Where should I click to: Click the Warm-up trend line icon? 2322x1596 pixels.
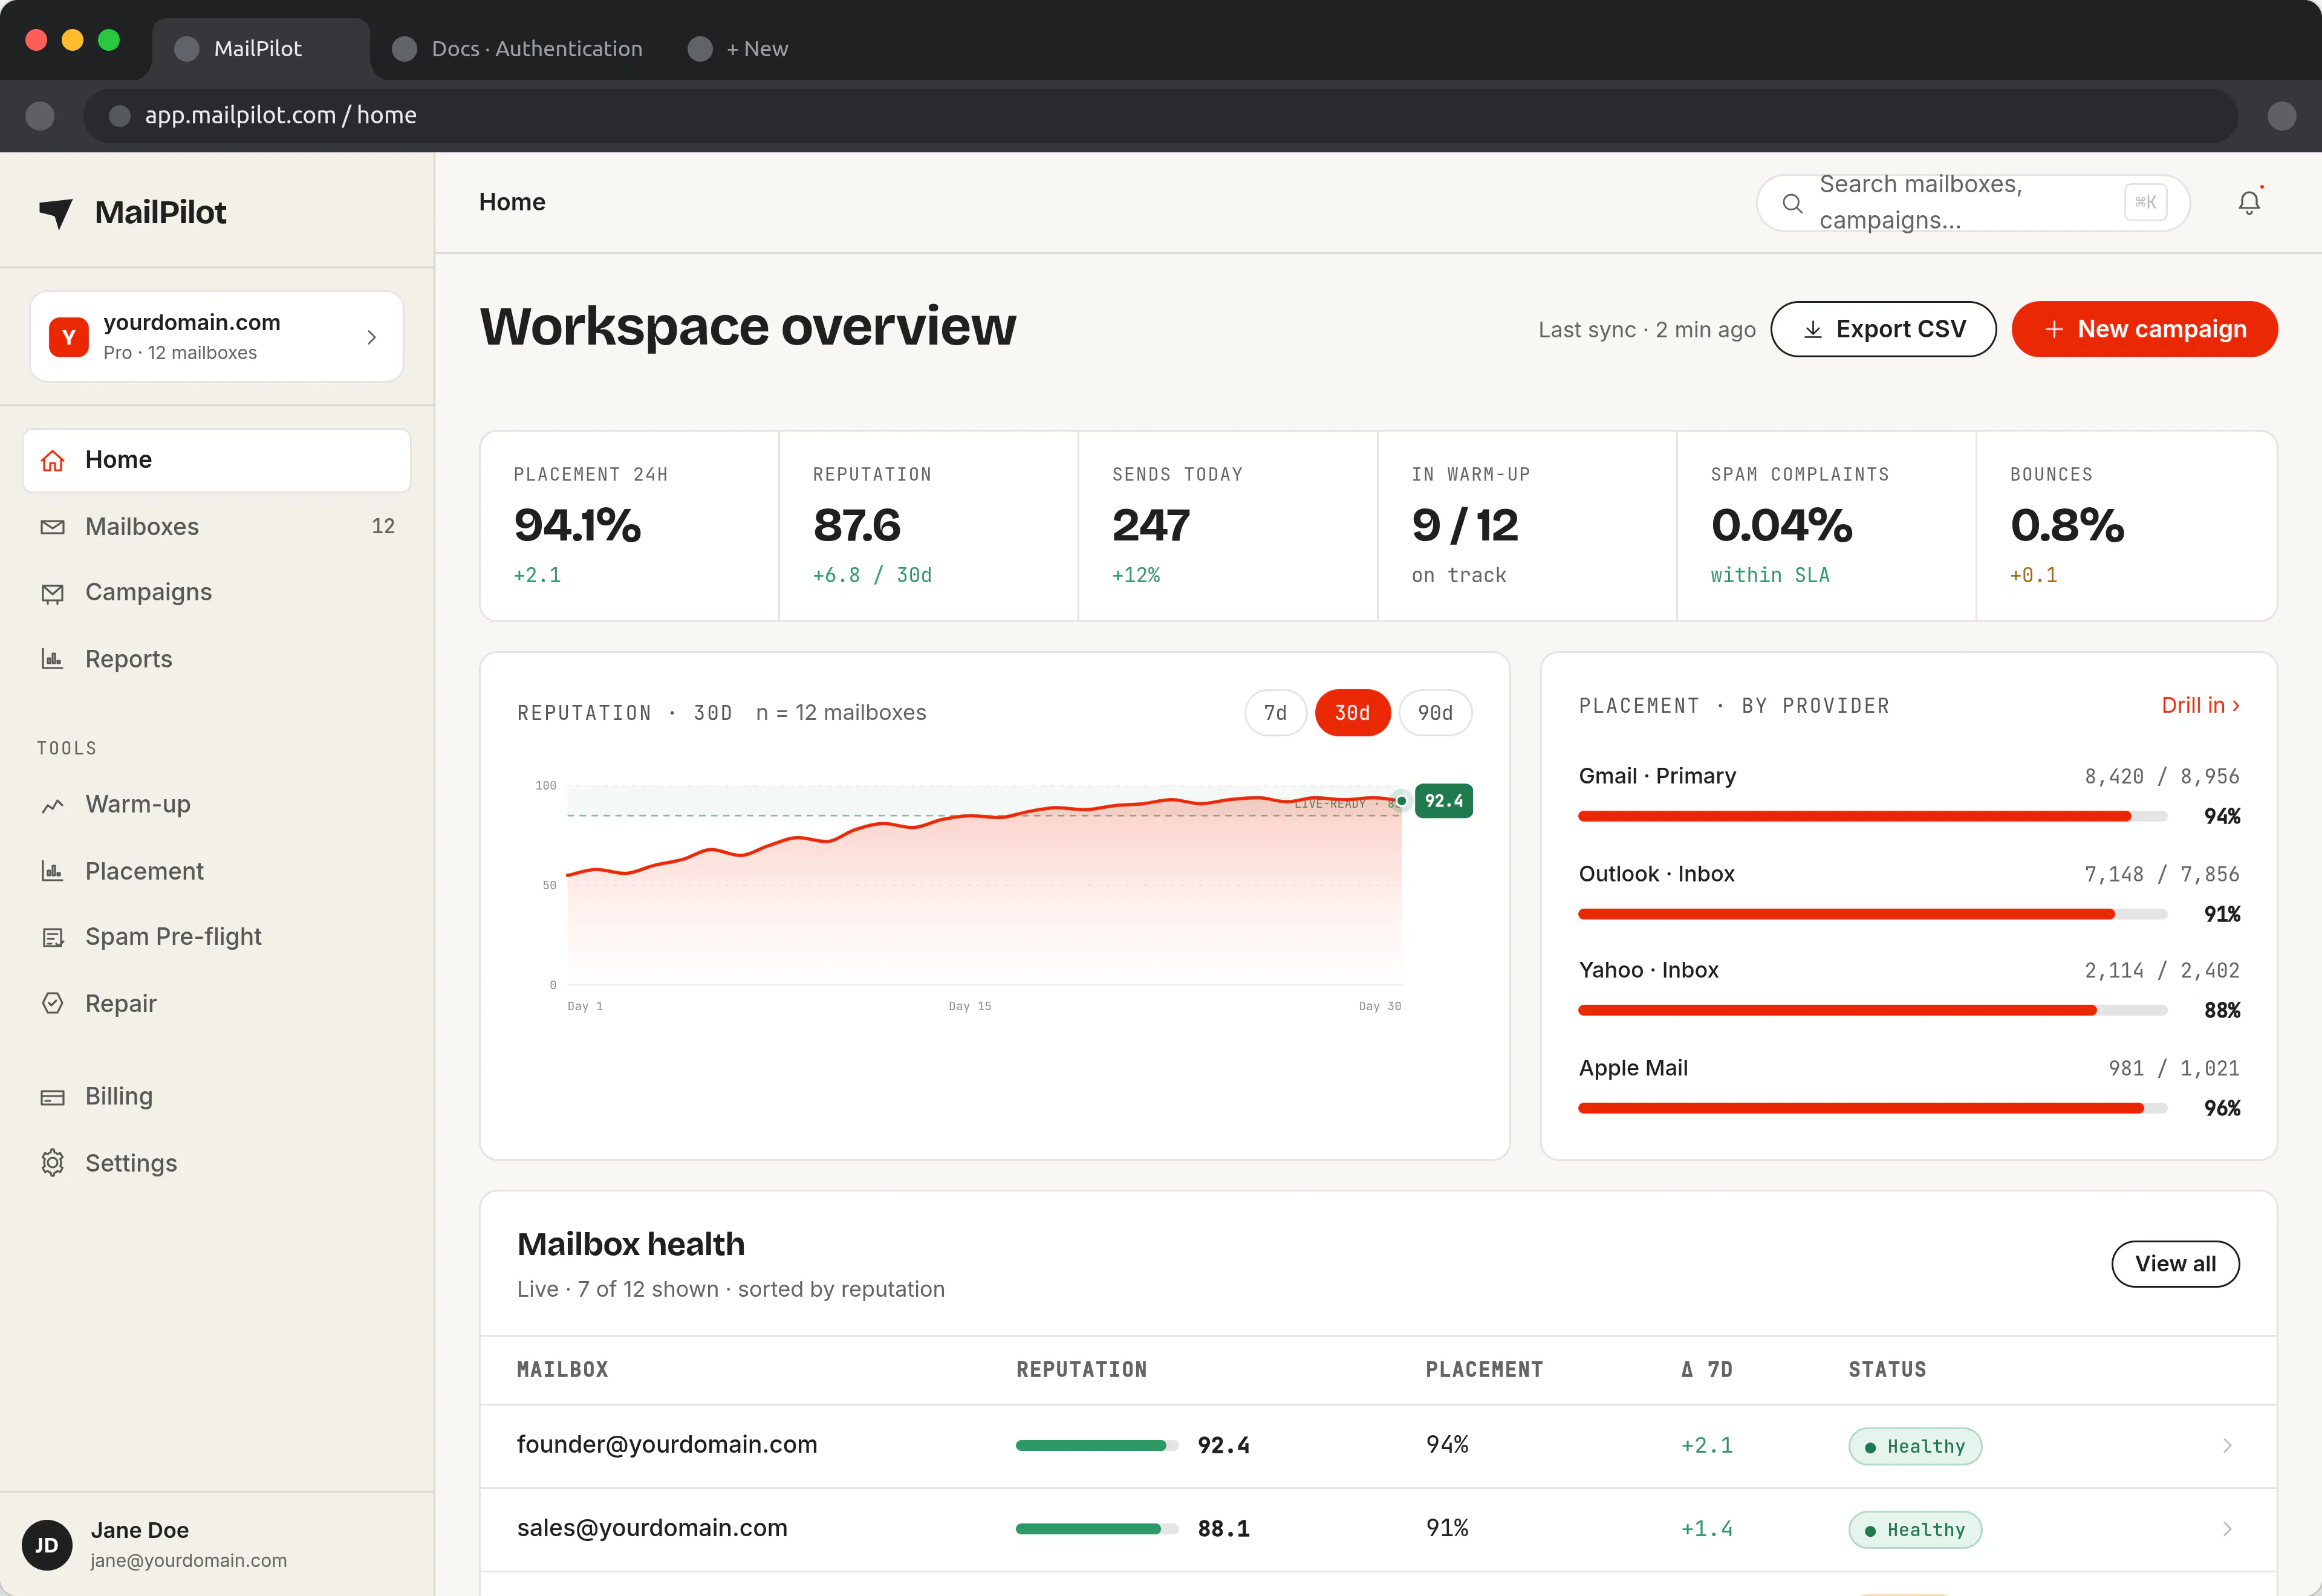52,805
